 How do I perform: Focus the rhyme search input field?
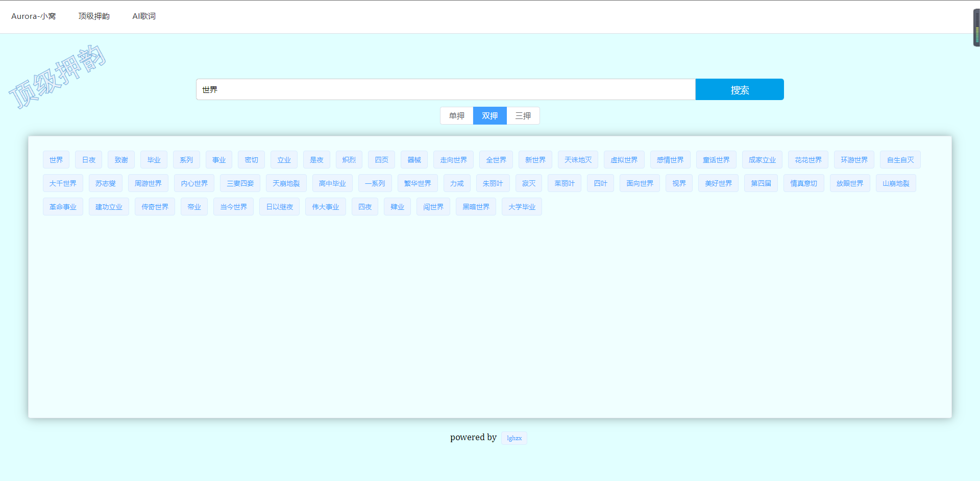(x=446, y=89)
